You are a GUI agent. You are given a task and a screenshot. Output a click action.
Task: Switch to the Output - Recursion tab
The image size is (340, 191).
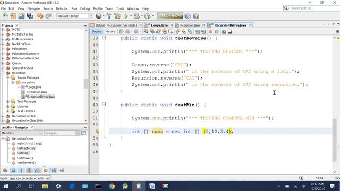coord(116,25)
